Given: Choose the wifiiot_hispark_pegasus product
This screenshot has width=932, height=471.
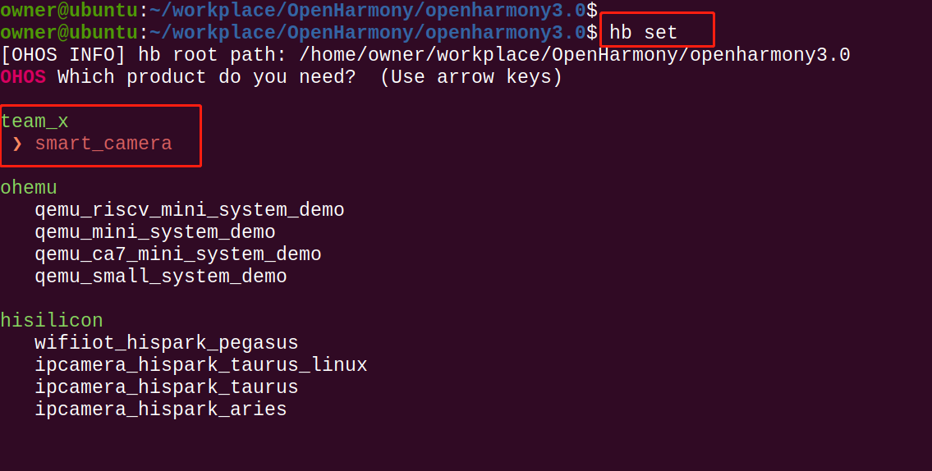Looking at the screenshot, I should coord(166,343).
